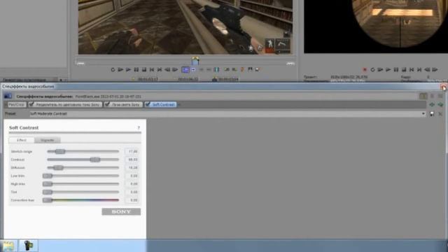Click the highlighted blue trimmer toolbar button

[x=185, y=69]
